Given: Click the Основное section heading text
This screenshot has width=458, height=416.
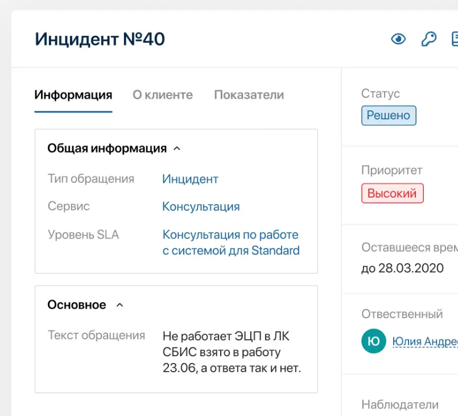Looking at the screenshot, I should 77,305.
